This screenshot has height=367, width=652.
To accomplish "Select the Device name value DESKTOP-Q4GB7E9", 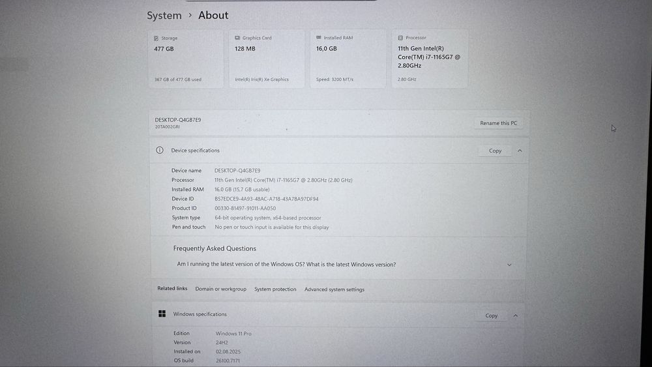I will coord(237,170).
